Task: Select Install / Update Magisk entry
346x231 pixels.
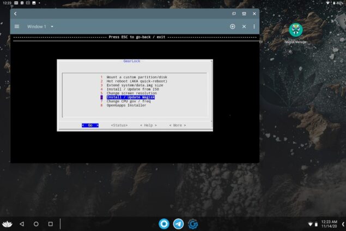Action: 130,97
